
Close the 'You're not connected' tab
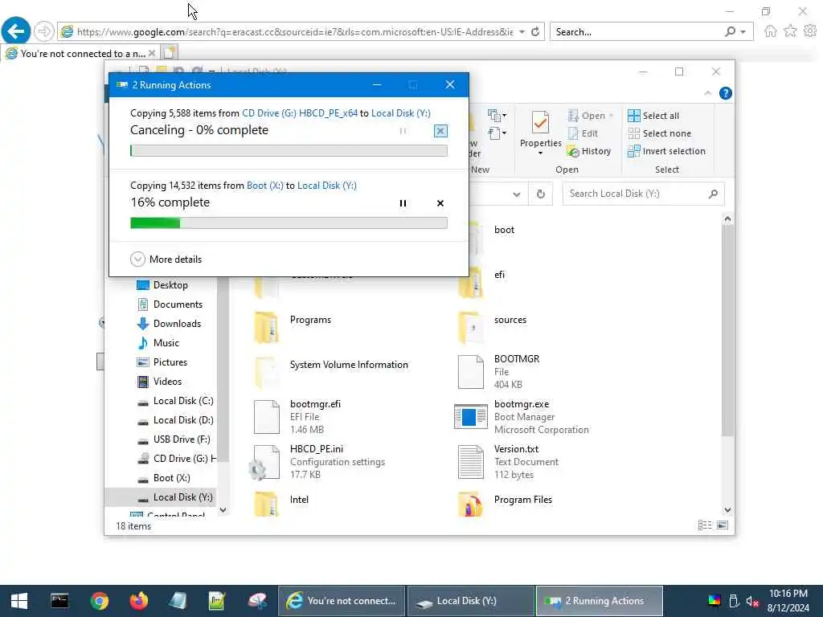click(152, 53)
